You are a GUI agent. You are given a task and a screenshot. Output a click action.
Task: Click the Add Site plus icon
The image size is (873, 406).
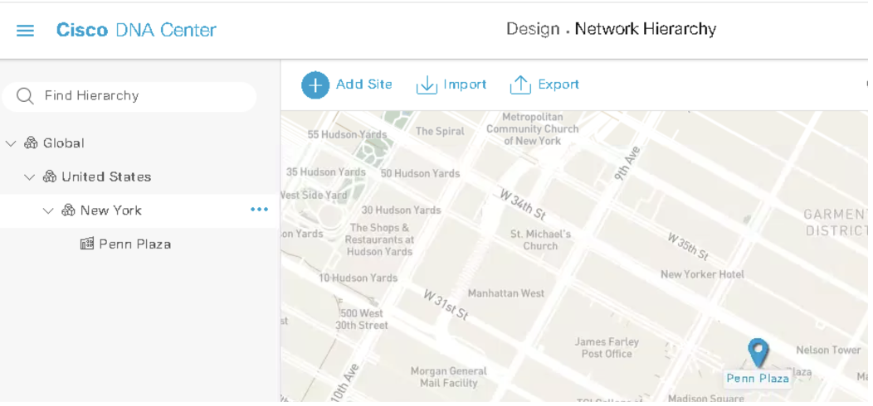pyautogui.click(x=315, y=85)
